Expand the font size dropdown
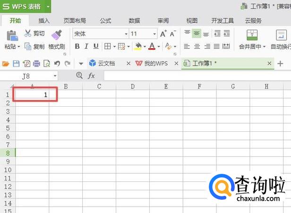Image resolution: width=291 pixels, height=213 pixels. [x=154, y=34]
